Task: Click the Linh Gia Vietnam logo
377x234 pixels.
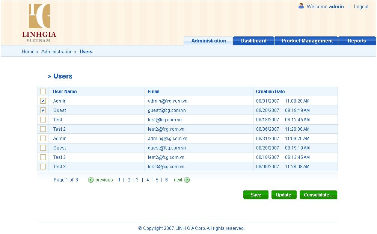Action: coord(39,23)
